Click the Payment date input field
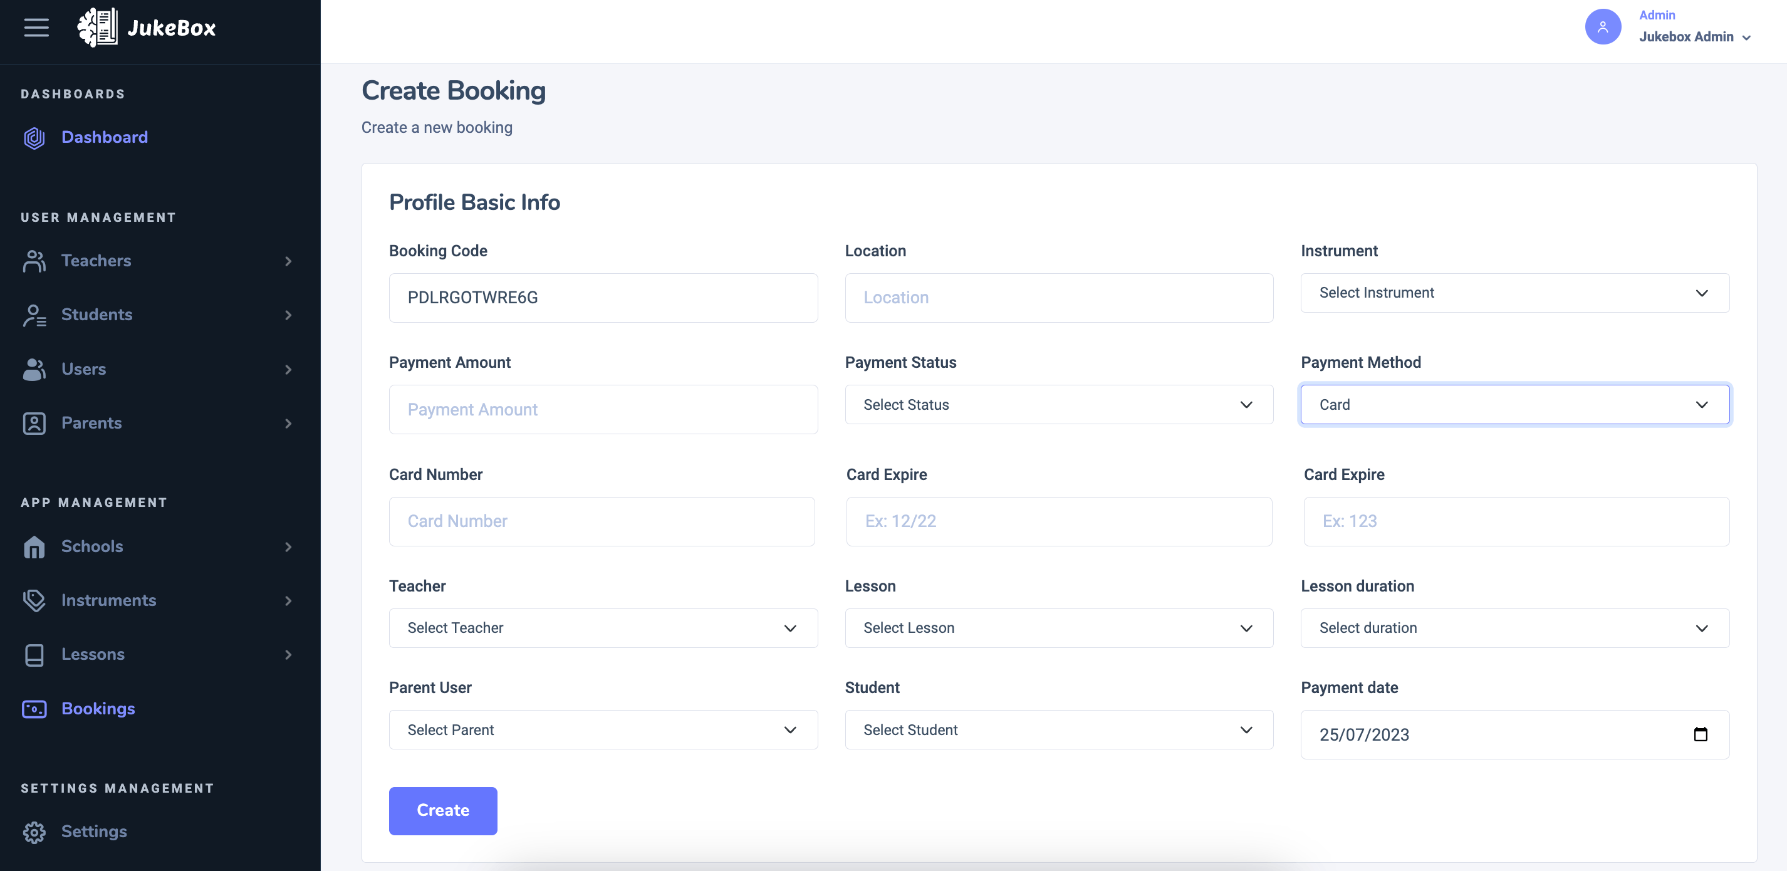 tap(1514, 734)
